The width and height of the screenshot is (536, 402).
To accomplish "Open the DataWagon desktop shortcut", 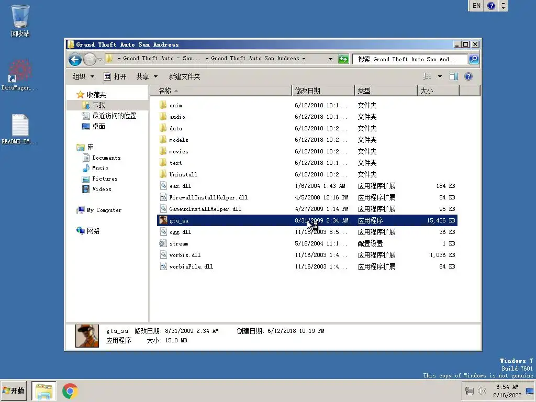I will pos(19,75).
